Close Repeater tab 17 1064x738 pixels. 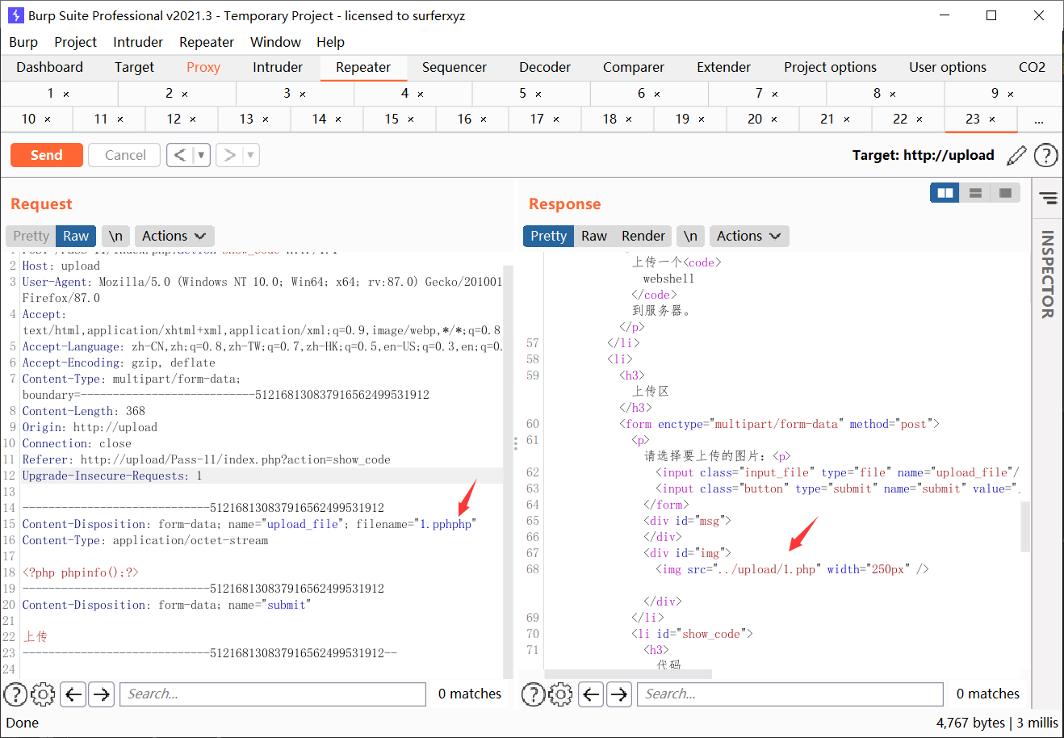pyautogui.click(x=556, y=120)
